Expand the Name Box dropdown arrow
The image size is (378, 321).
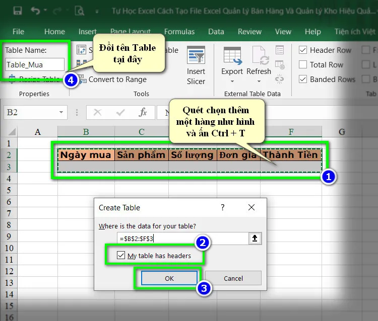(x=61, y=113)
